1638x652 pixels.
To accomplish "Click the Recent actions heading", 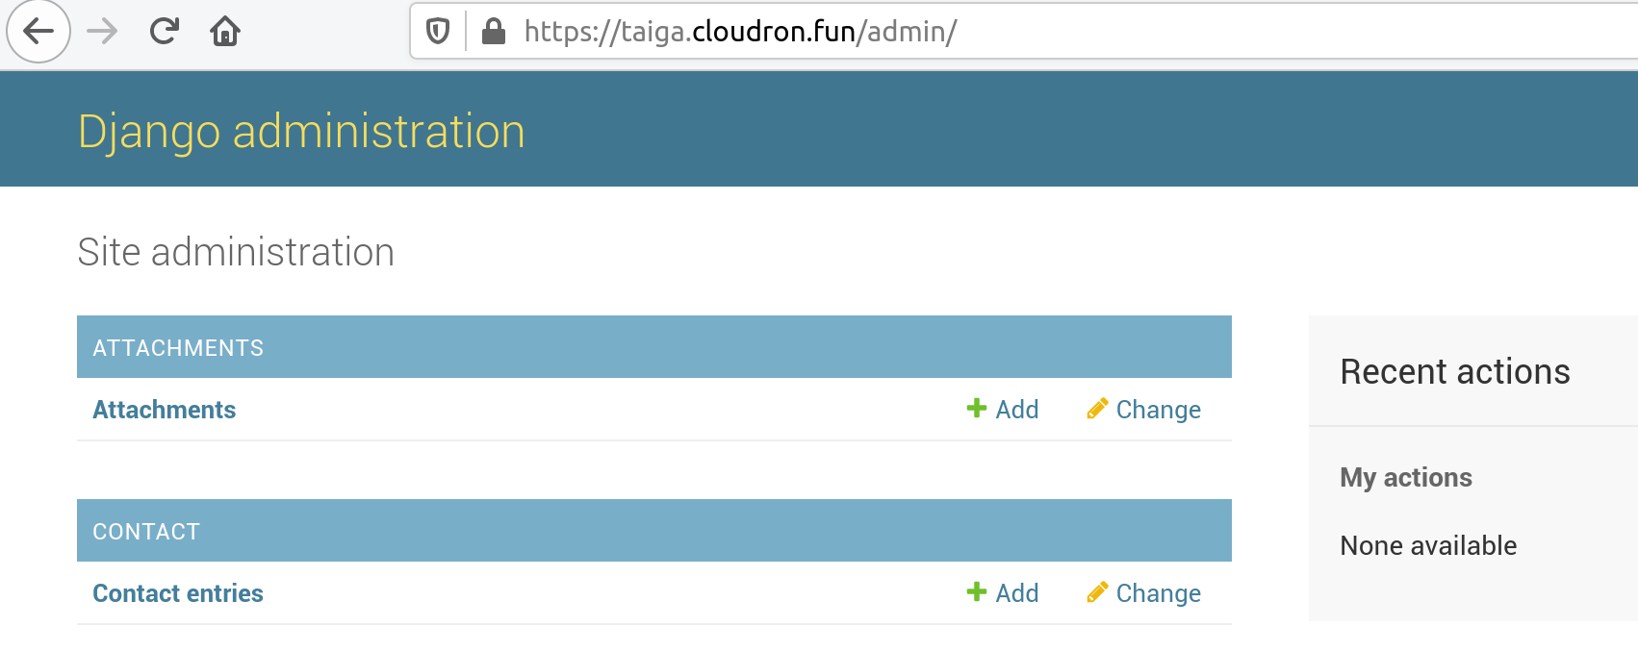I will coord(1454,371).
